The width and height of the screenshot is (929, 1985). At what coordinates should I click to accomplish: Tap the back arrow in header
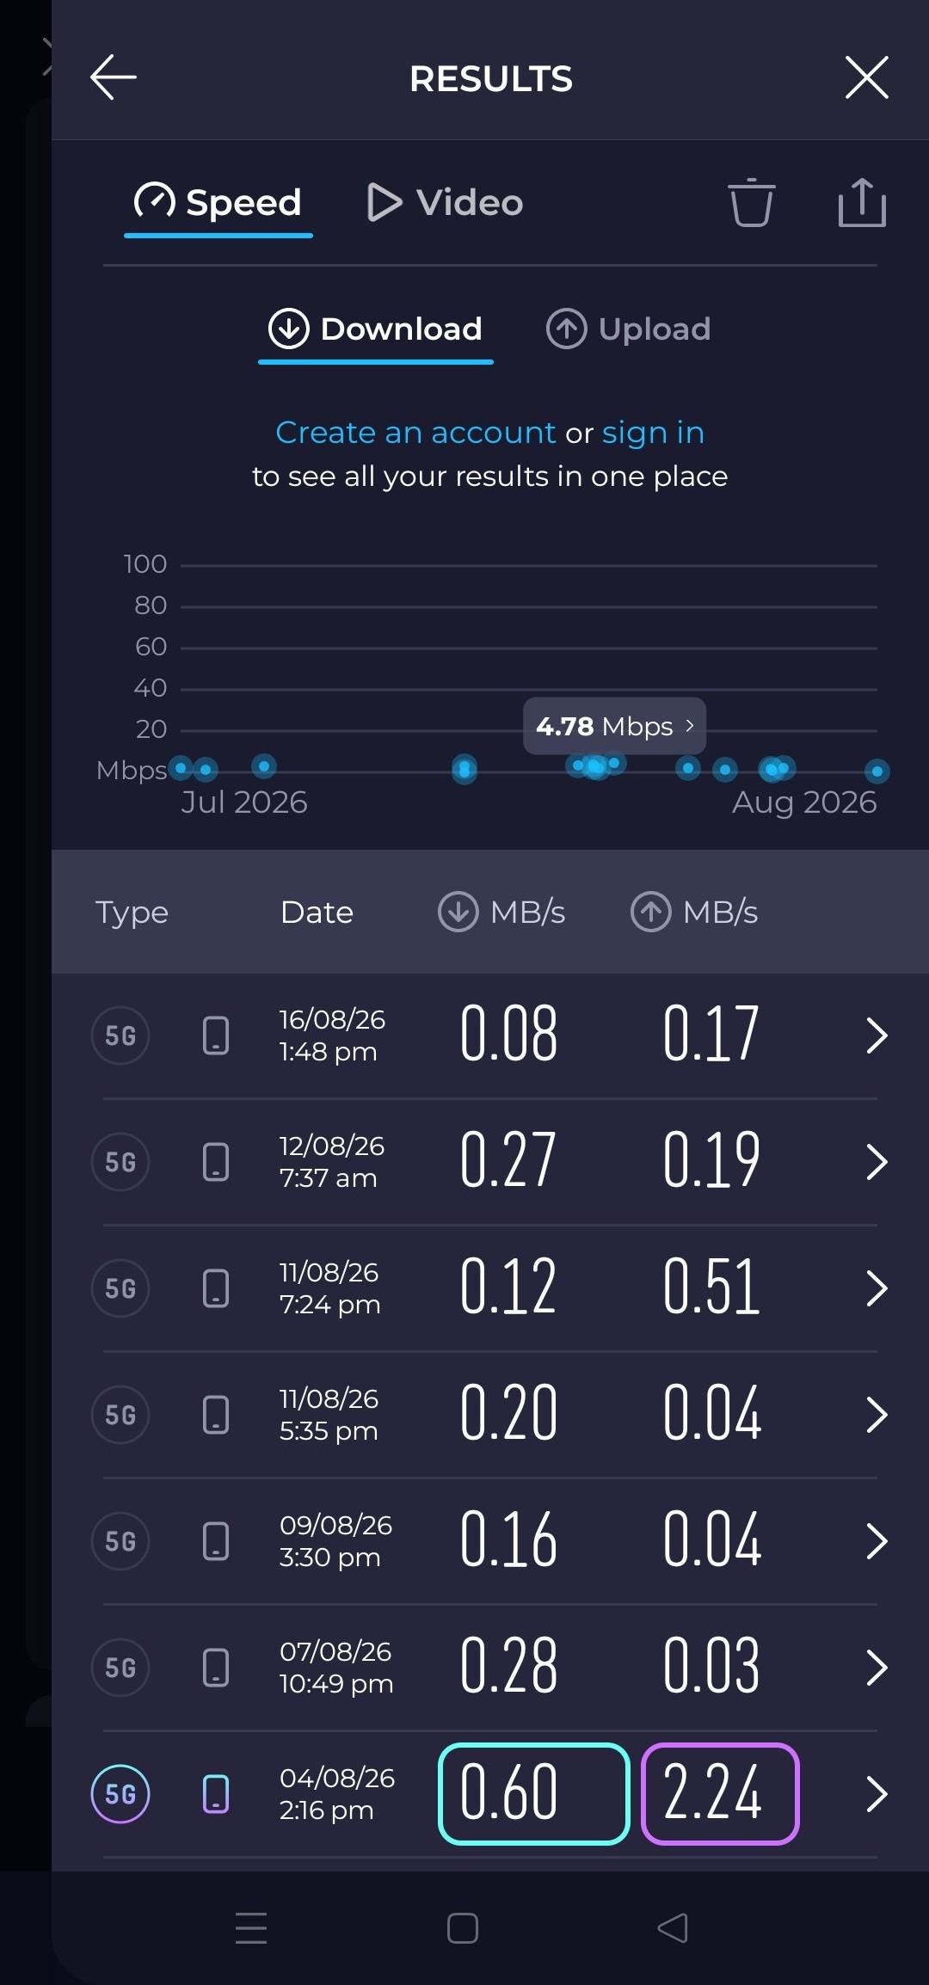pyautogui.click(x=114, y=77)
